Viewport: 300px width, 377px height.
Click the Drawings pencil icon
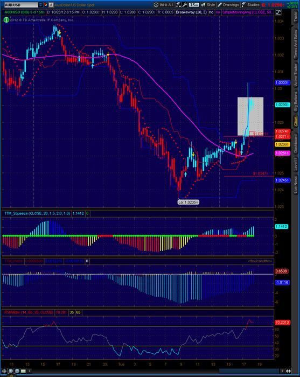(x=220, y=5)
